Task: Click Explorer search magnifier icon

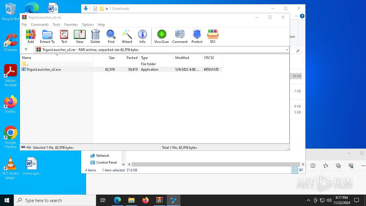Action: [298, 51]
